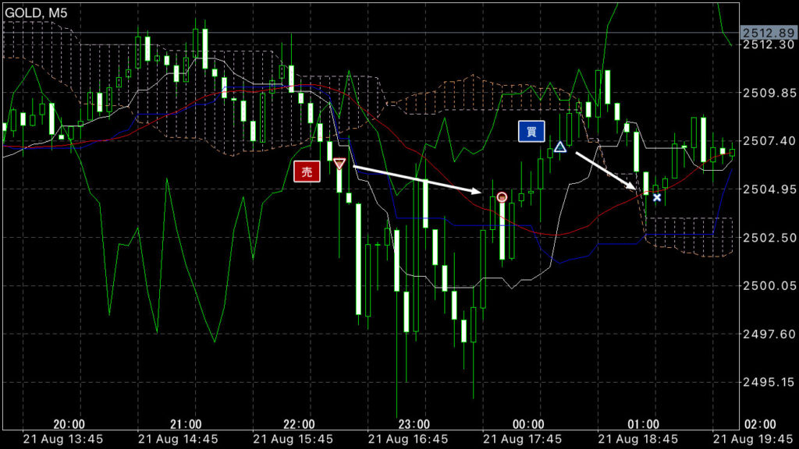This screenshot has height=449, width=799.
Task: Click the GOLD, M5 chart title
Action: click(37, 12)
